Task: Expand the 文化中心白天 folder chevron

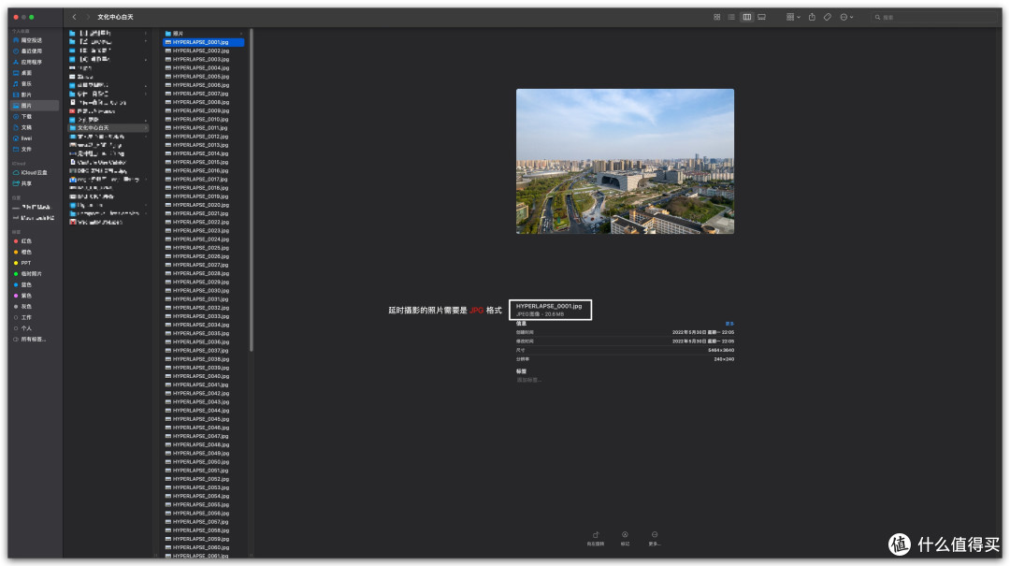Action: pos(146,127)
